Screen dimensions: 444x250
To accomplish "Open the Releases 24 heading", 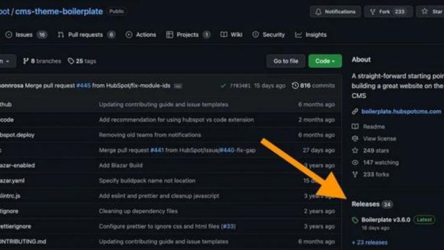I will pyautogui.click(x=372, y=204).
